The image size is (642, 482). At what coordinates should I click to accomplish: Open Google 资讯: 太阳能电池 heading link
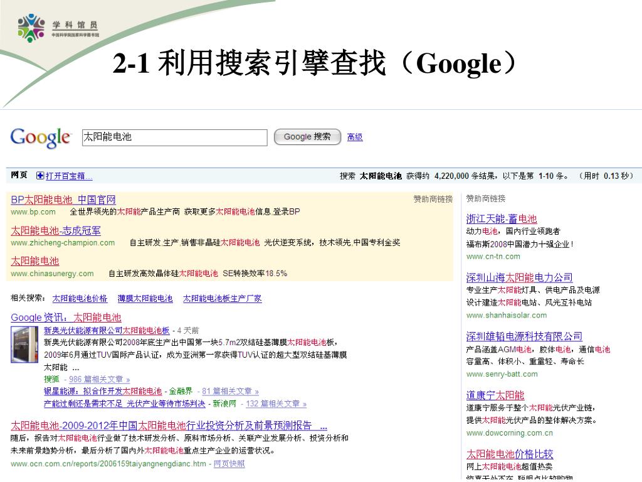coord(66,317)
